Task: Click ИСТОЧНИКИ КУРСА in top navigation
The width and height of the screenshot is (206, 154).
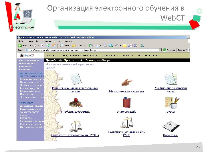Action: tap(149, 56)
